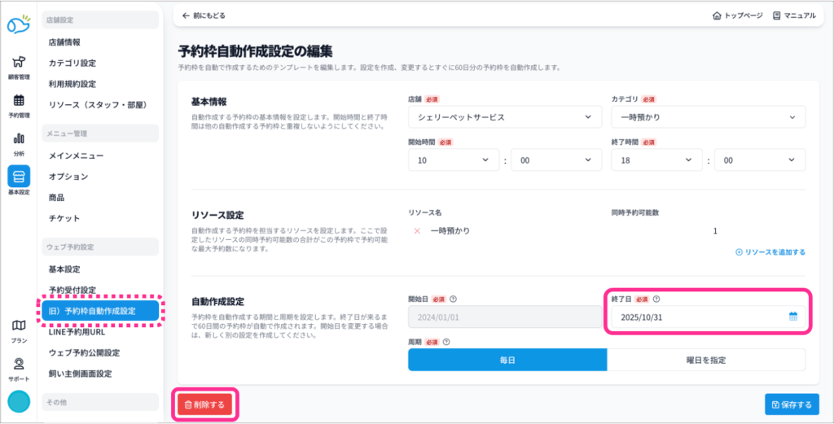This screenshot has height=424, width=834.
Task: Click the 保存する button
Action: (x=792, y=404)
